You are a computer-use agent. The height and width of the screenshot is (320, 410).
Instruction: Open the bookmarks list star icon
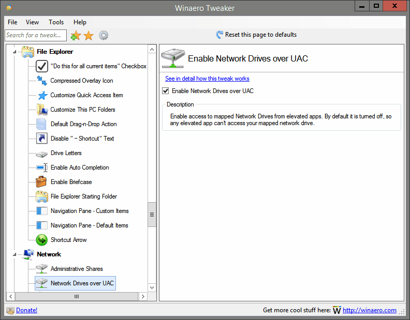pyautogui.click(x=89, y=36)
